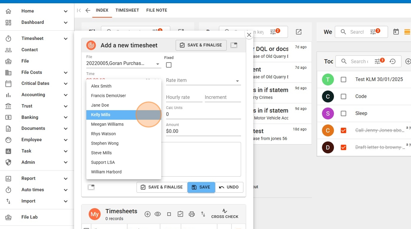Open the File dropdown showing 20220005,Goran
Viewport: 411px width, 229px height.
click(123, 64)
